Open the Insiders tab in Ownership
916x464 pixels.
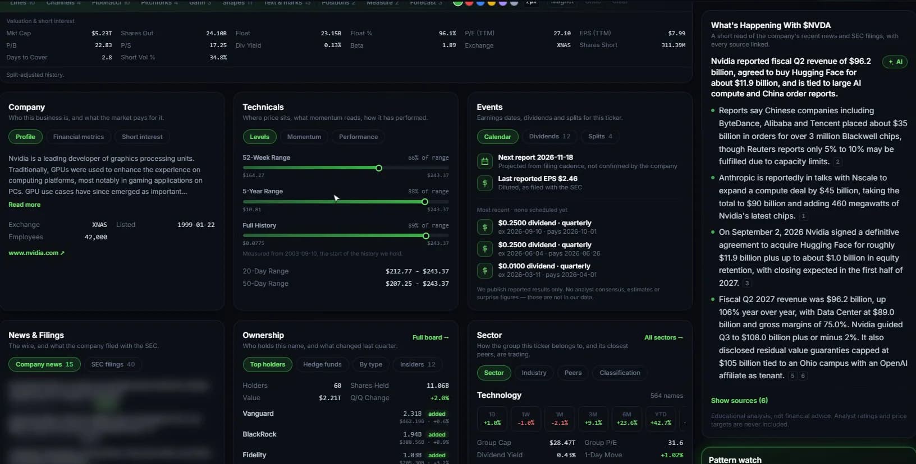418,364
